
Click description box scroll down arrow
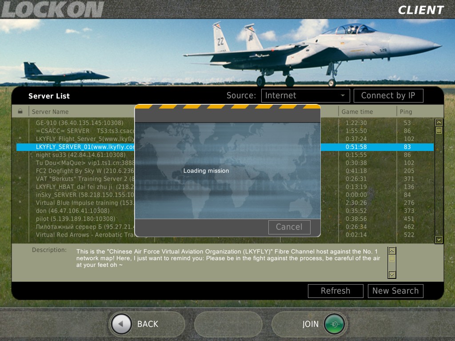[392, 274]
